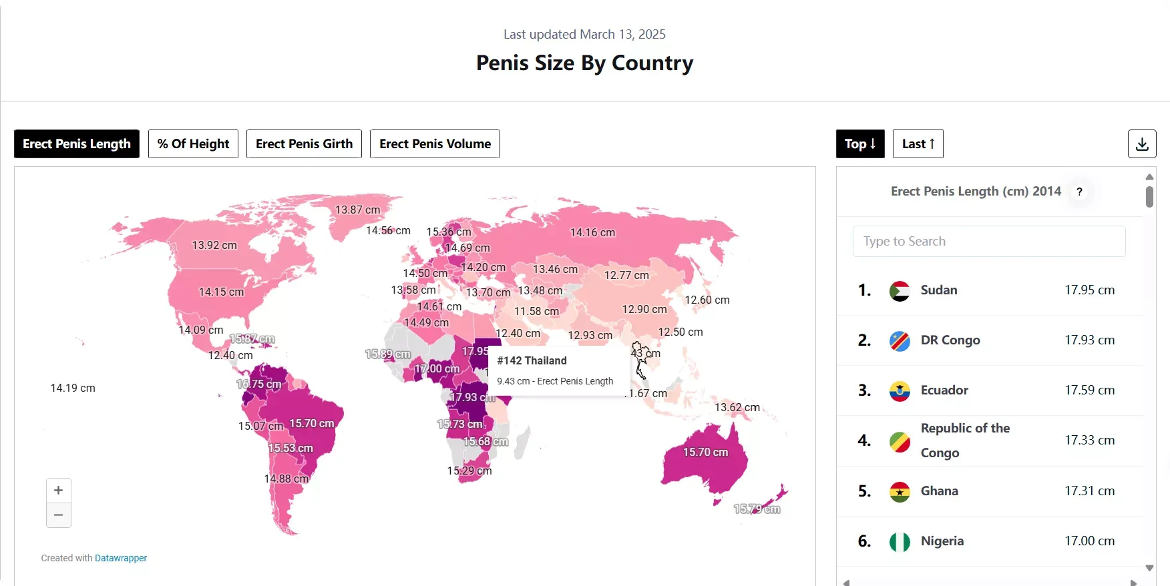Screen dimensions: 1170x586
Task: Switch to % Of Height tab
Action: pos(193,144)
